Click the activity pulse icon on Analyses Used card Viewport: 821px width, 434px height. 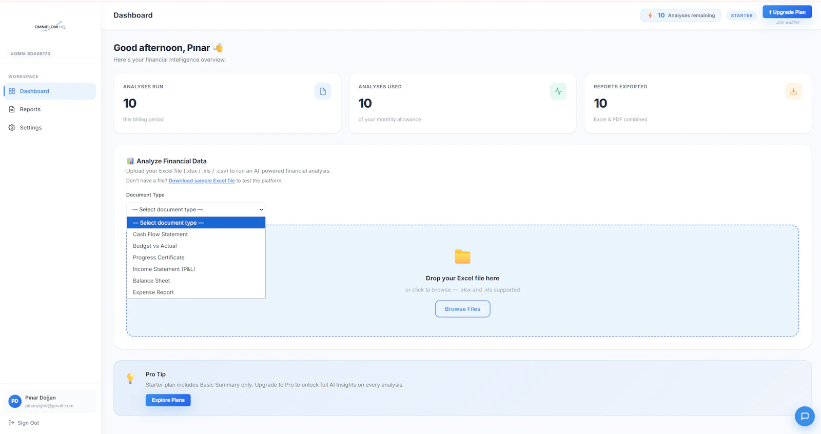pyautogui.click(x=558, y=91)
